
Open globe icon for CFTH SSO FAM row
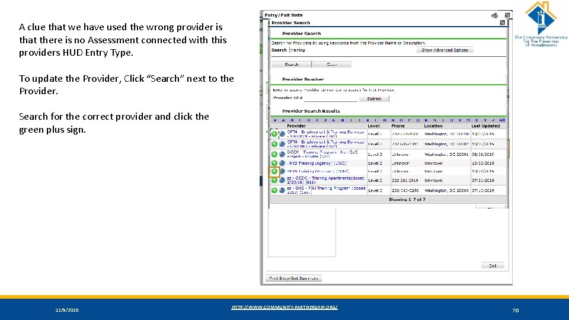[282, 134]
